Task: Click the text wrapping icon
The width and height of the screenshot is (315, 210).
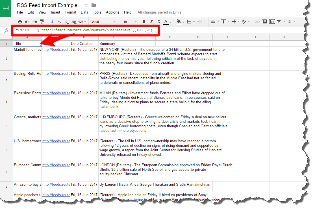Action: click(234, 22)
